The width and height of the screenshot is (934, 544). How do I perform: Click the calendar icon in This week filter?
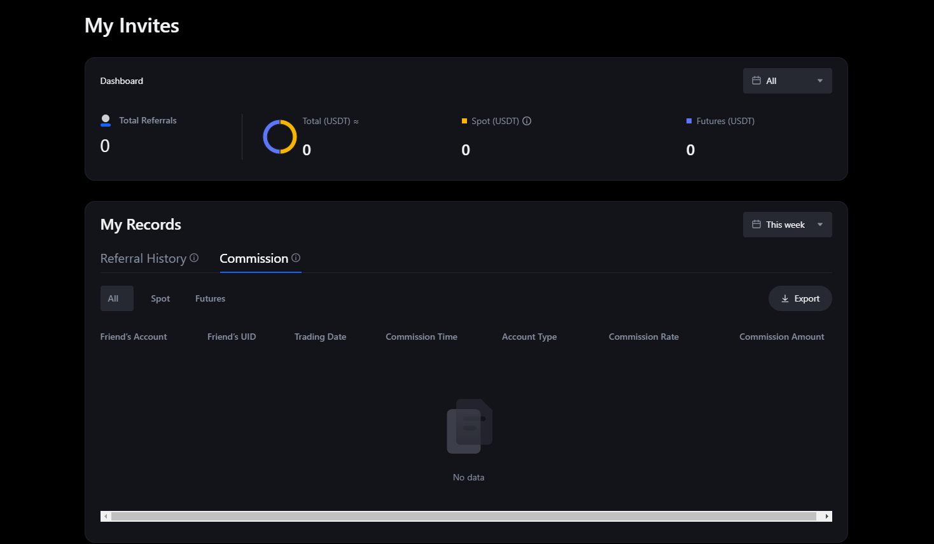click(x=756, y=225)
